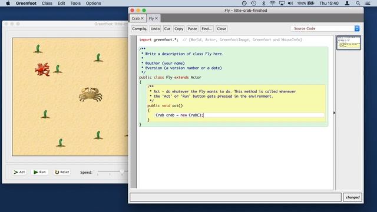Viewport: 377px width, 212px height.
Task: Click the green worm below the lobster
Action: click(x=45, y=114)
